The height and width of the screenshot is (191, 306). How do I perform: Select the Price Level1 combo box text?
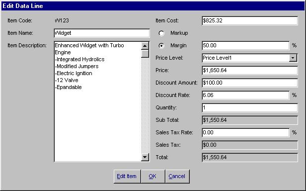click(x=217, y=58)
